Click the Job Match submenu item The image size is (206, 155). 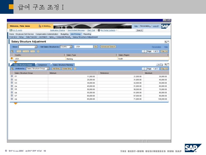click(x=43, y=37)
